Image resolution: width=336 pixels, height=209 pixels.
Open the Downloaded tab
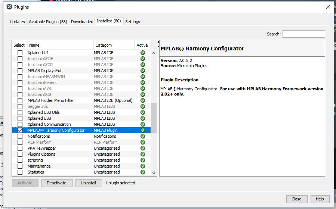82,22
